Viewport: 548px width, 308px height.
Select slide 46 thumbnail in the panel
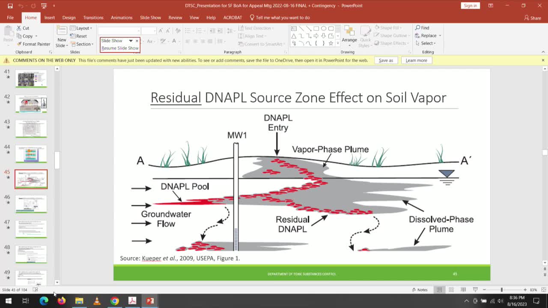(31, 204)
